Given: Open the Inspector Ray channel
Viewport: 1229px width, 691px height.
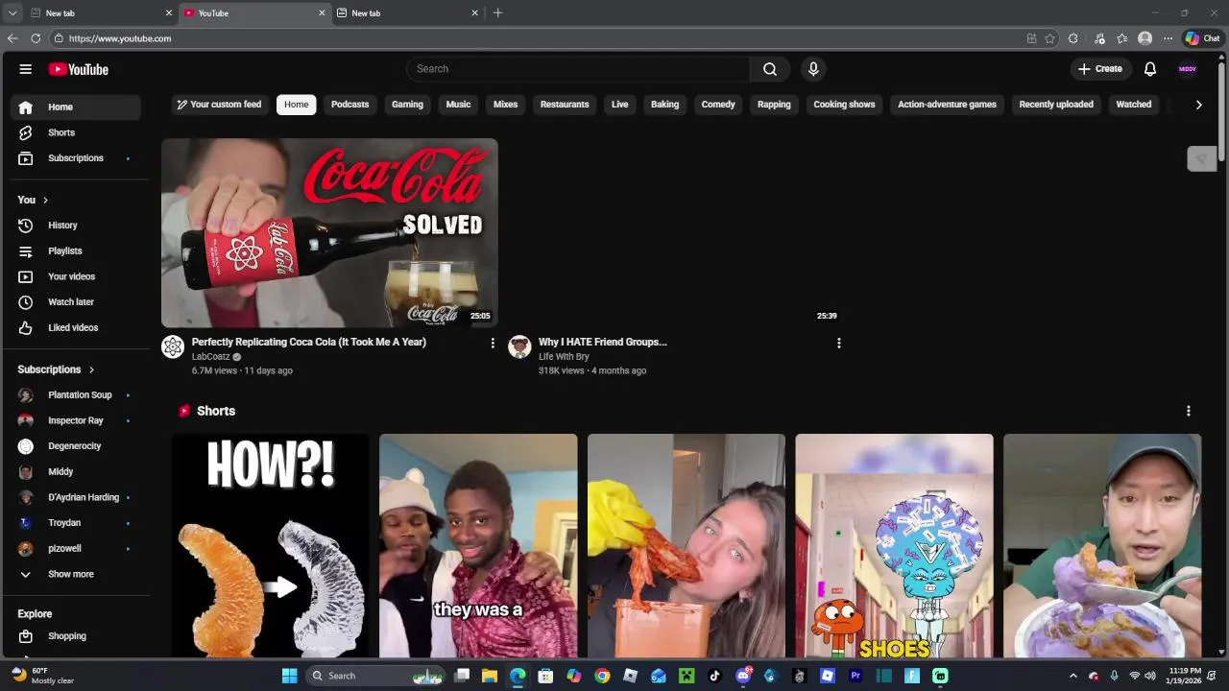Looking at the screenshot, I should [76, 420].
